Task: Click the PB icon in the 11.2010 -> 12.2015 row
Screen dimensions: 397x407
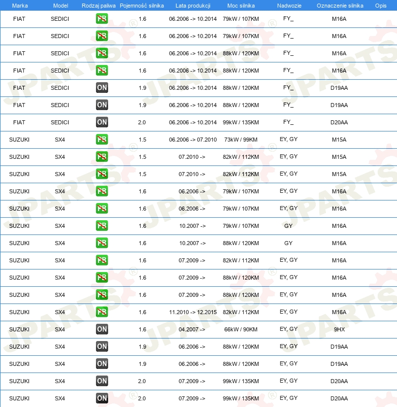Action: 102,312
